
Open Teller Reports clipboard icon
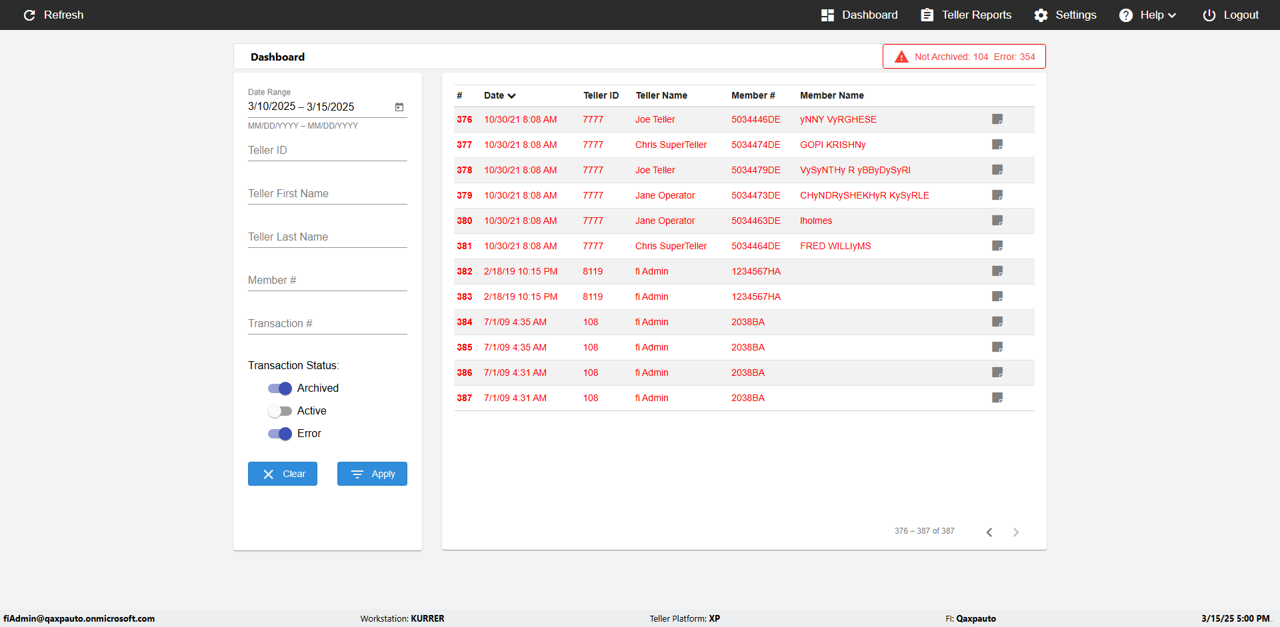pos(927,15)
